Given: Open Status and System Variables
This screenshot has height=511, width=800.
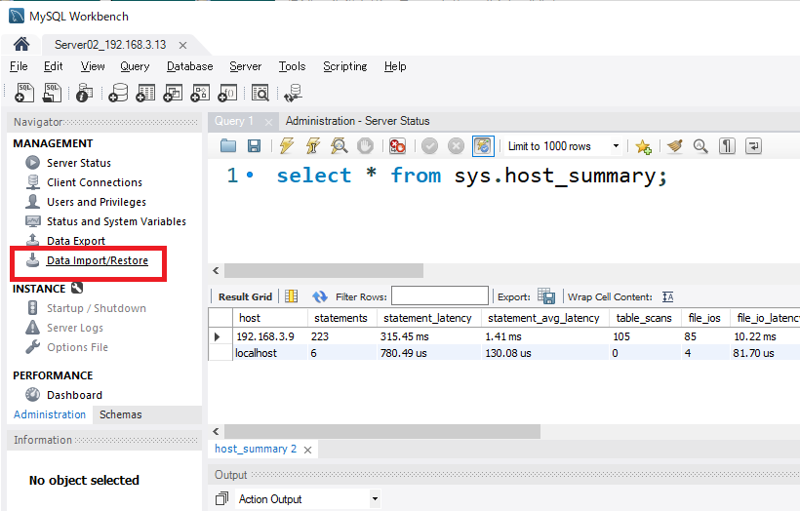Looking at the screenshot, I should point(116,221).
